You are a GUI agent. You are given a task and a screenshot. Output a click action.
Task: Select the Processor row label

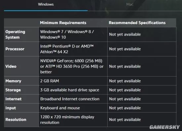pos(15,49)
